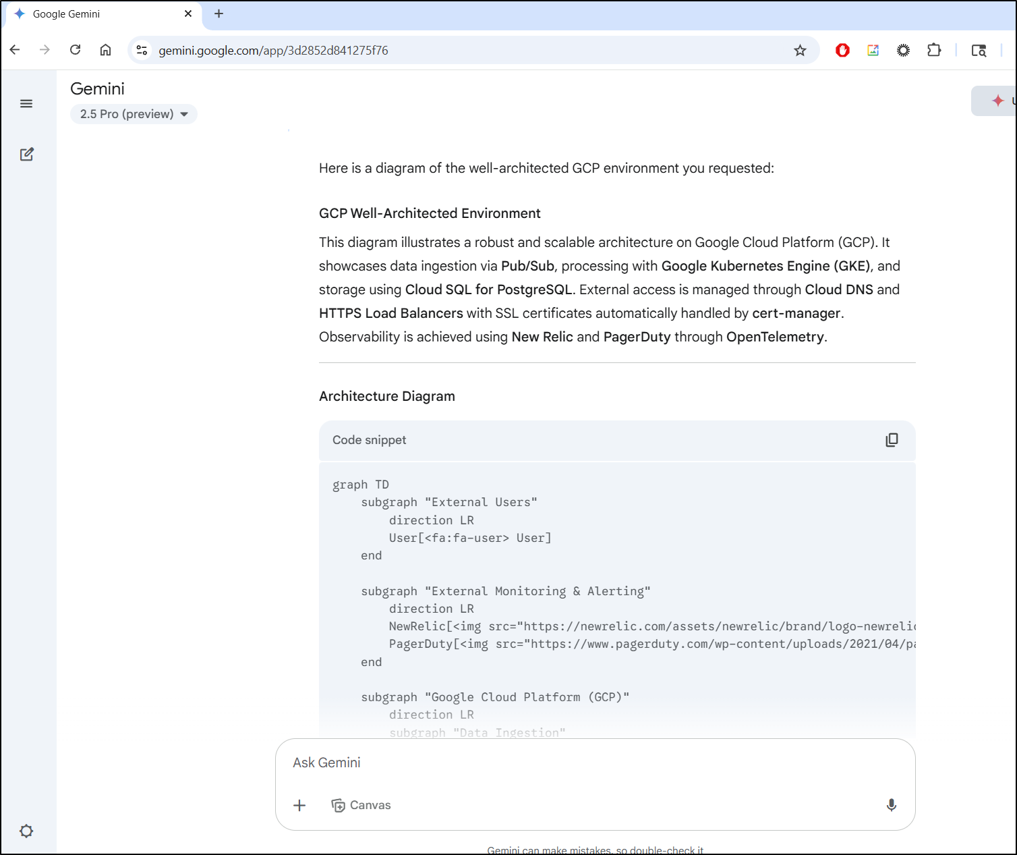Image resolution: width=1017 pixels, height=855 pixels.
Task: Click the 'User[<fa:fa-user> User]' code line
Action: point(470,538)
